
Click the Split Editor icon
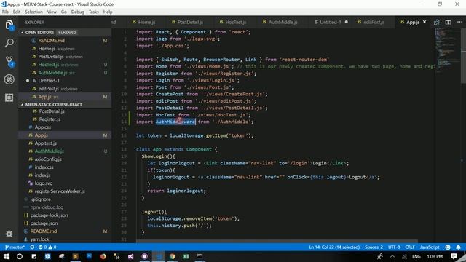click(x=448, y=22)
